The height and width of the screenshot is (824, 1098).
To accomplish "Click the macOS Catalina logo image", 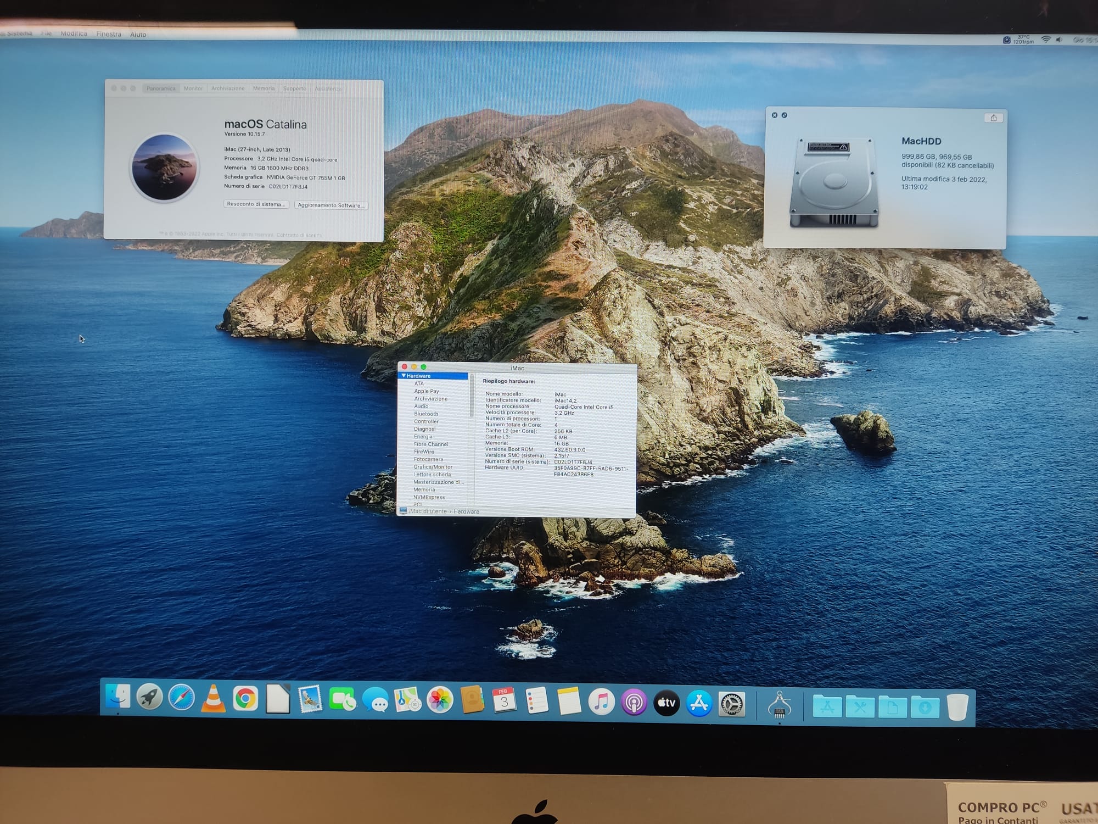I will point(164,167).
